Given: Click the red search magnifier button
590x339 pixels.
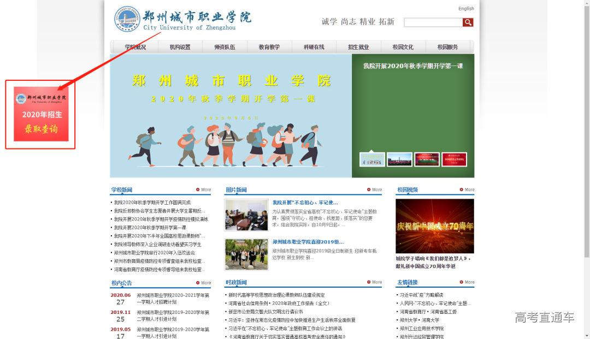Looking at the screenshot, I should (x=468, y=22).
